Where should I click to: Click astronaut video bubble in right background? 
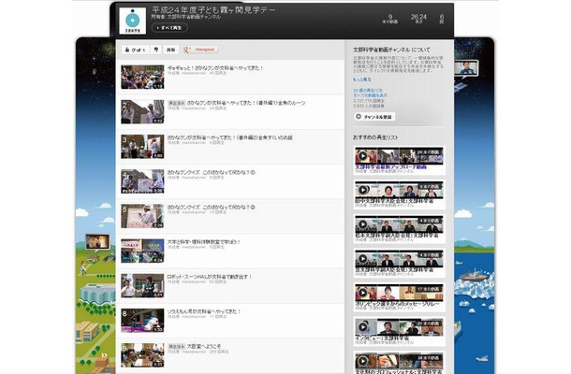click(466, 68)
